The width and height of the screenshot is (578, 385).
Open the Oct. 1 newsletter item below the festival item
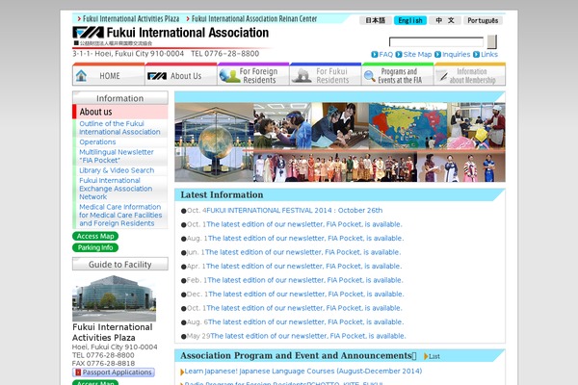(304, 224)
